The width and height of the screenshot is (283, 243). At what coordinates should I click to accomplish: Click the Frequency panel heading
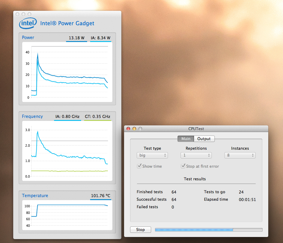click(32, 116)
